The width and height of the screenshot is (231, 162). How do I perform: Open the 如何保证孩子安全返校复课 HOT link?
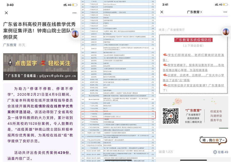(194, 88)
